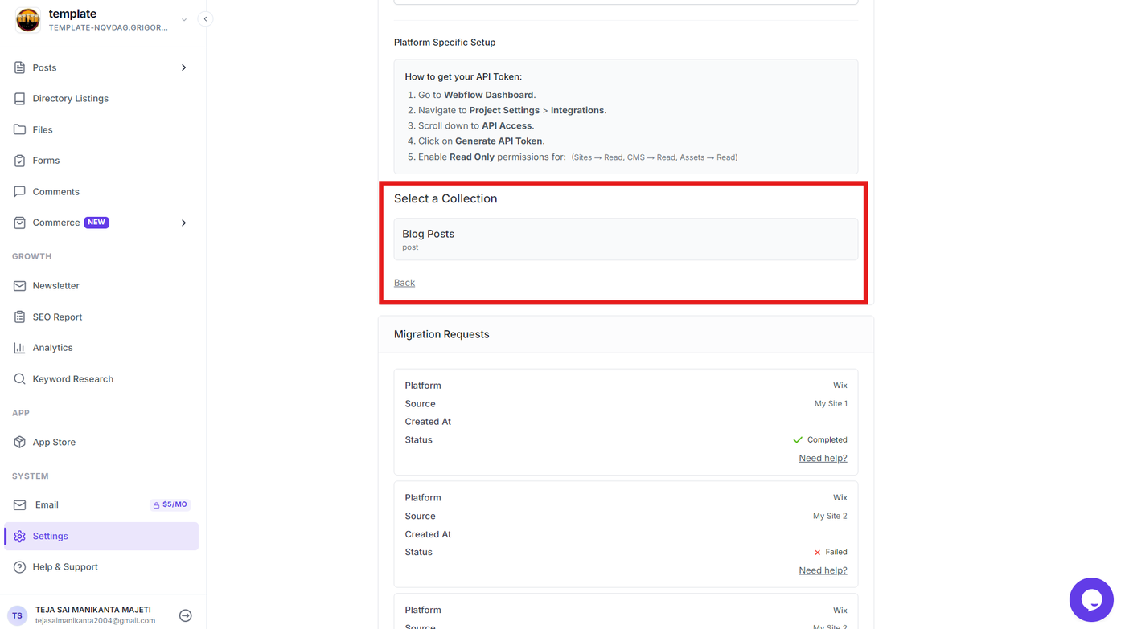The height and width of the screenshot is (629, 1125).
Task: Click the template site avatar logo
Action: click(27, 19)
